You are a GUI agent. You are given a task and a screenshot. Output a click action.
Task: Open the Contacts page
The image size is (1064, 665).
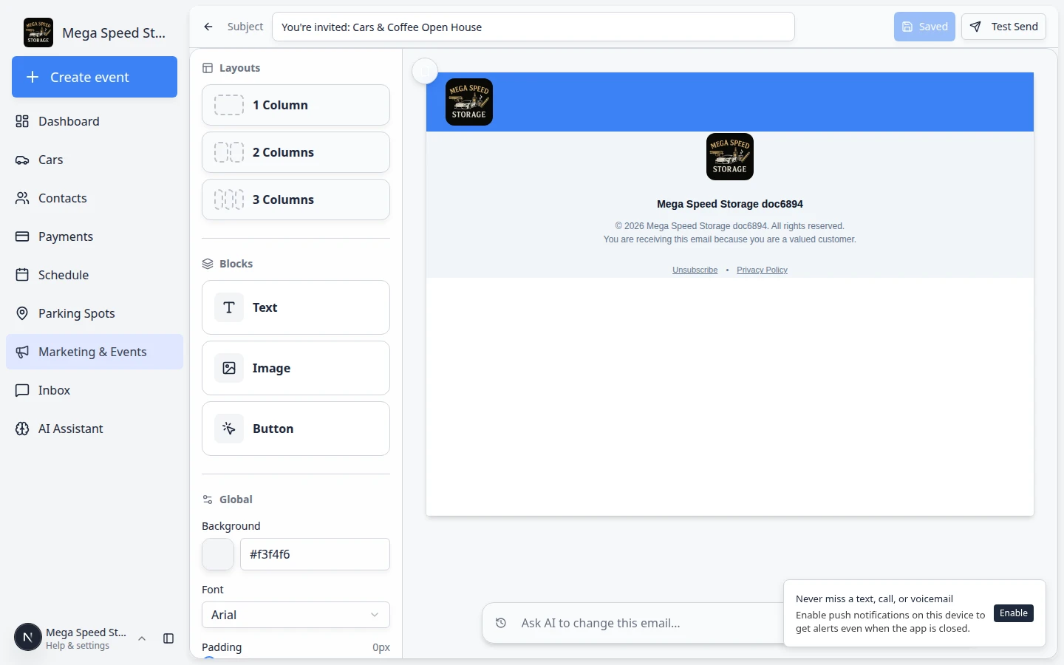pyautogui.click(x=95, y=198)
